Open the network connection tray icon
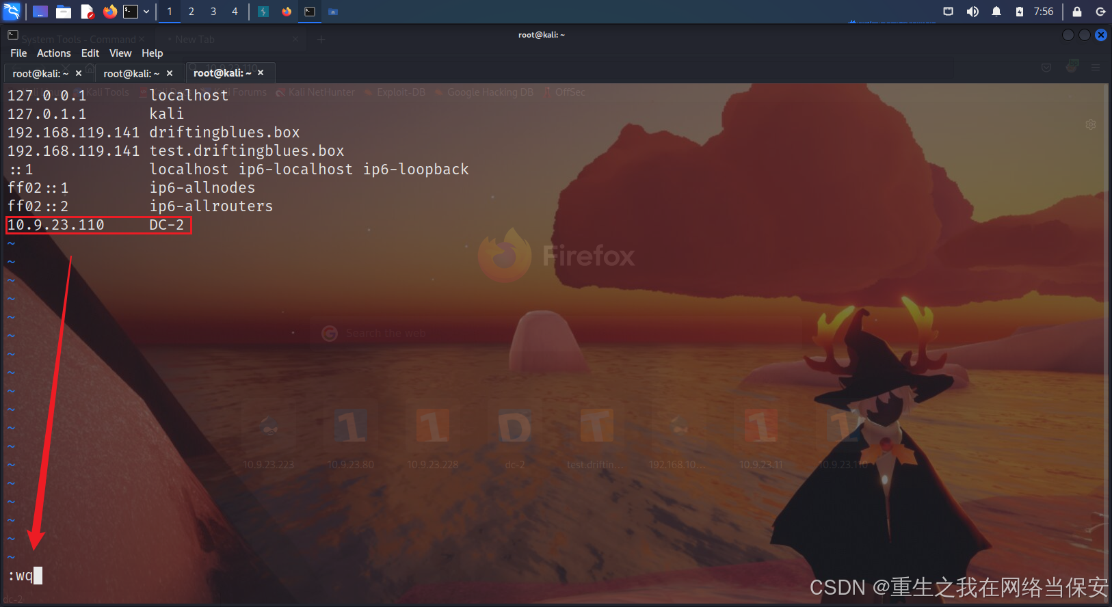Viewport: 1112px width, 607px height. pos(949,12)
